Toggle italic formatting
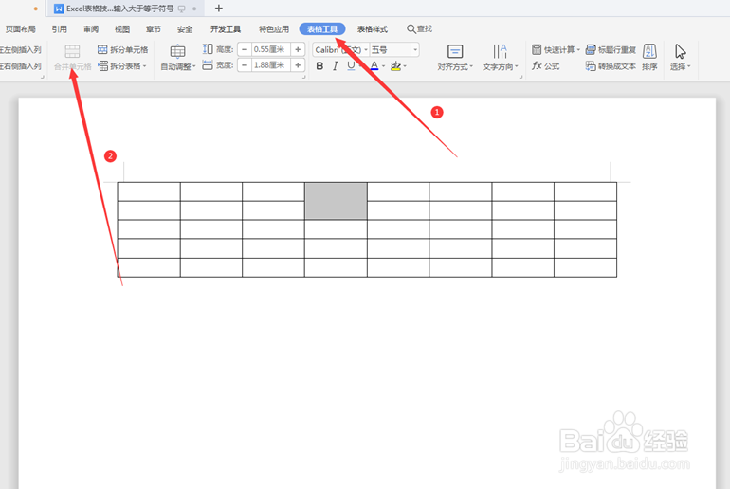Image resolution: width=730 pixels, height=489 pixels. pos(336,66)
